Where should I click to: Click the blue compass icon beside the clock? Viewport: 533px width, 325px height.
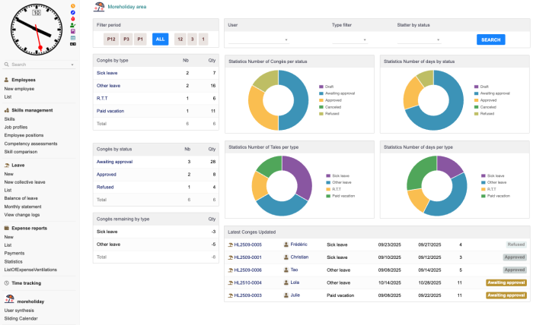coord(72,12)
